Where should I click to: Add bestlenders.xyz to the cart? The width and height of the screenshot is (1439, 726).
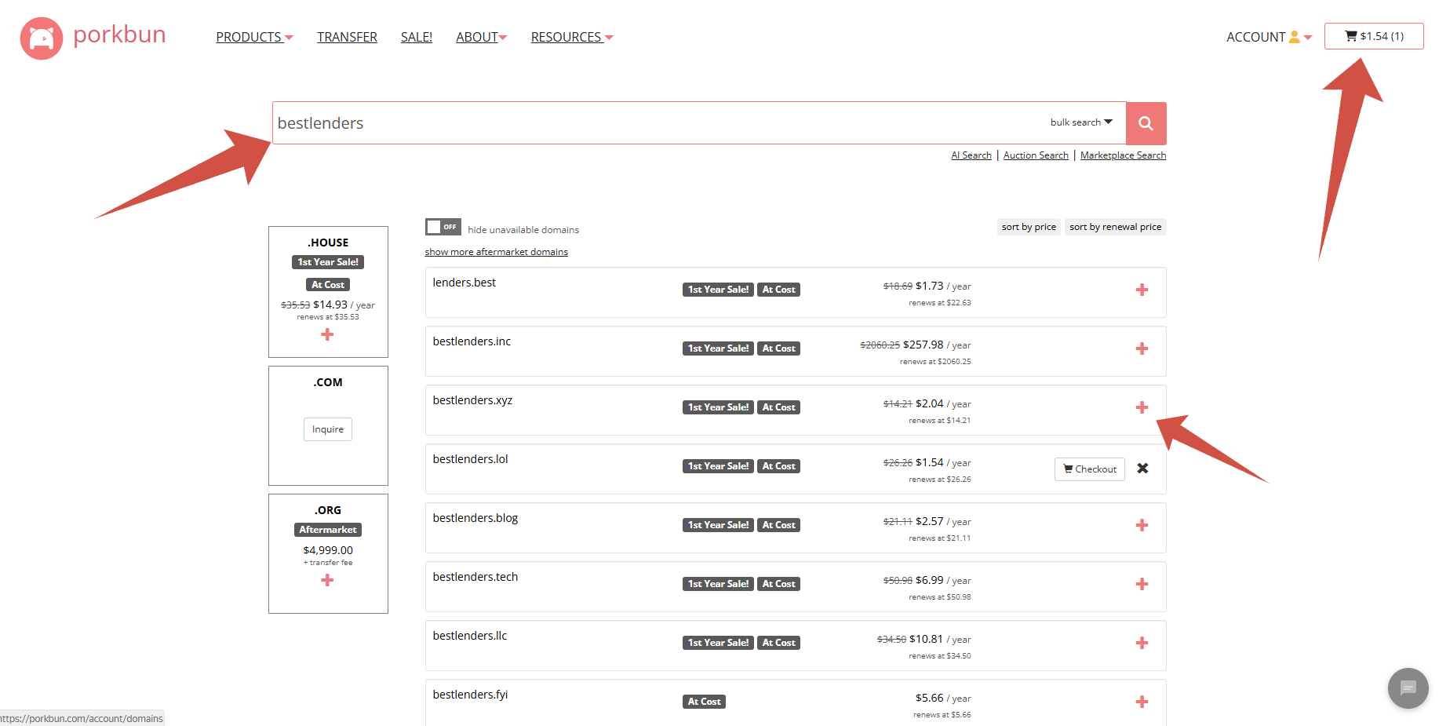[x=1142, y=407]
